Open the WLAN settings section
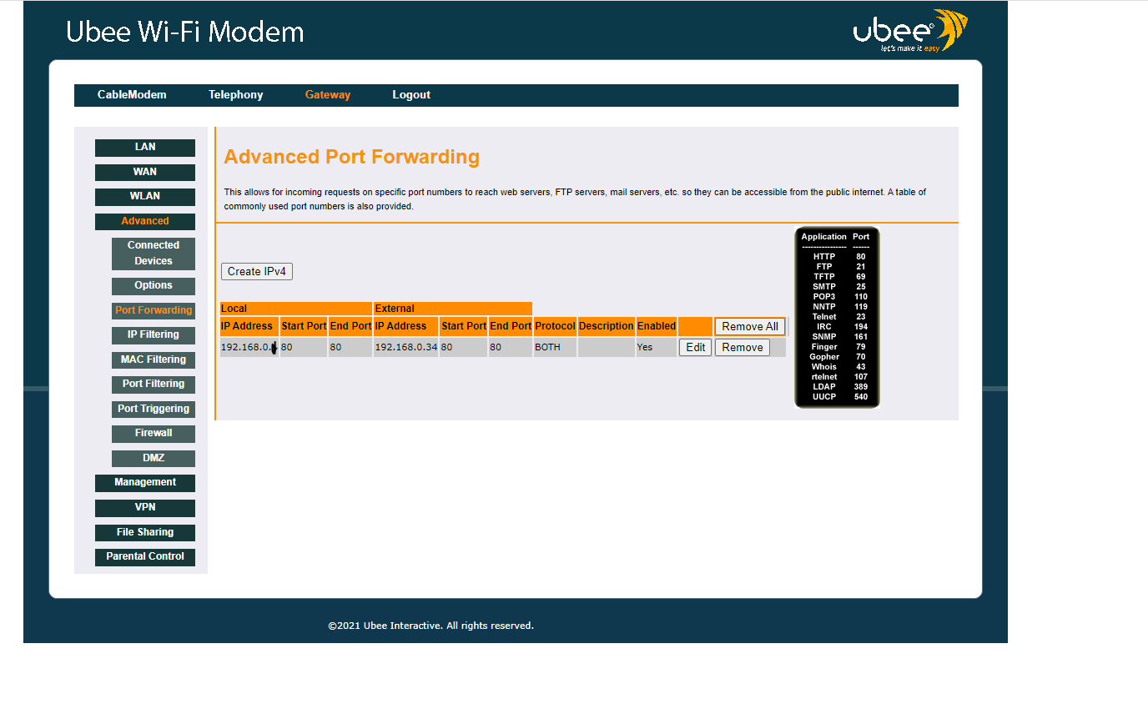Image resolution: width=1148 pixels, height=724 pixels. [145, 197]
